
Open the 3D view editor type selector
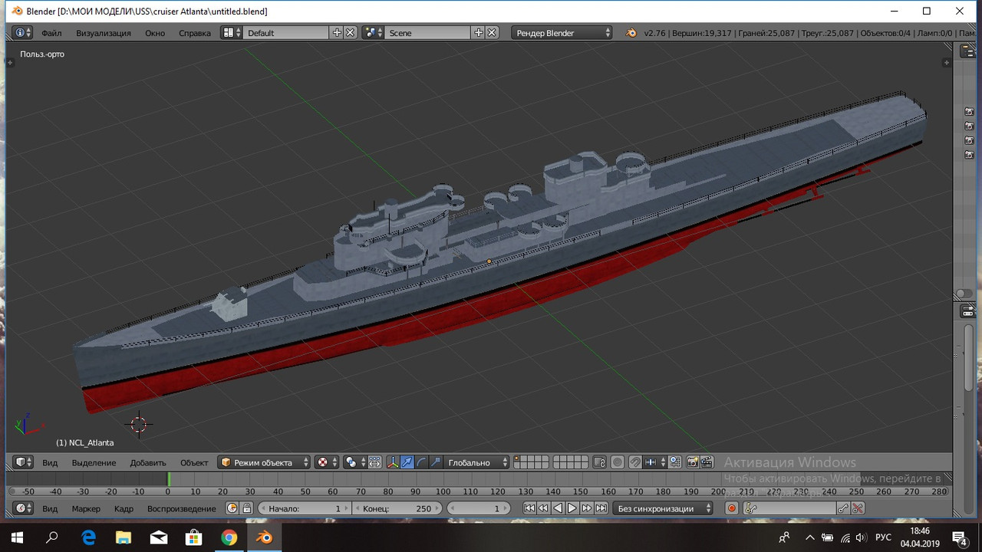click(24, 462)
